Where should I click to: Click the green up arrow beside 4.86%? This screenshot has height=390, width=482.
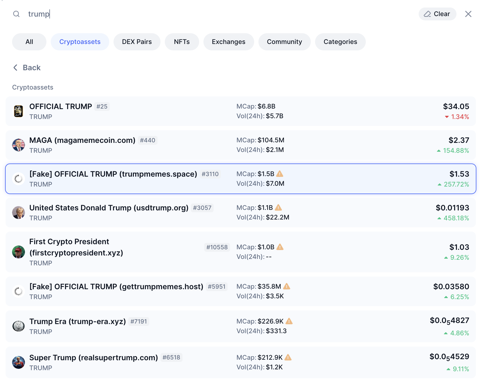446,333
